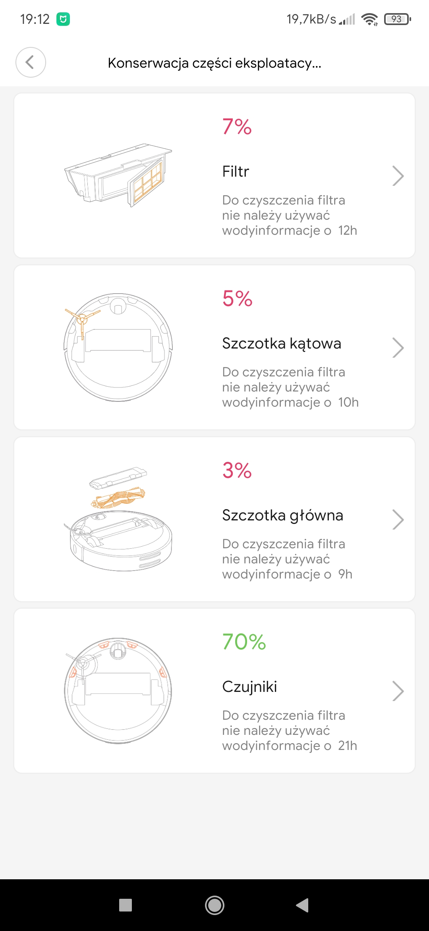Viewport: 429px width, 931px height.
Task: Expand the Szczotka główna chevron
Action: coord(398,520)
